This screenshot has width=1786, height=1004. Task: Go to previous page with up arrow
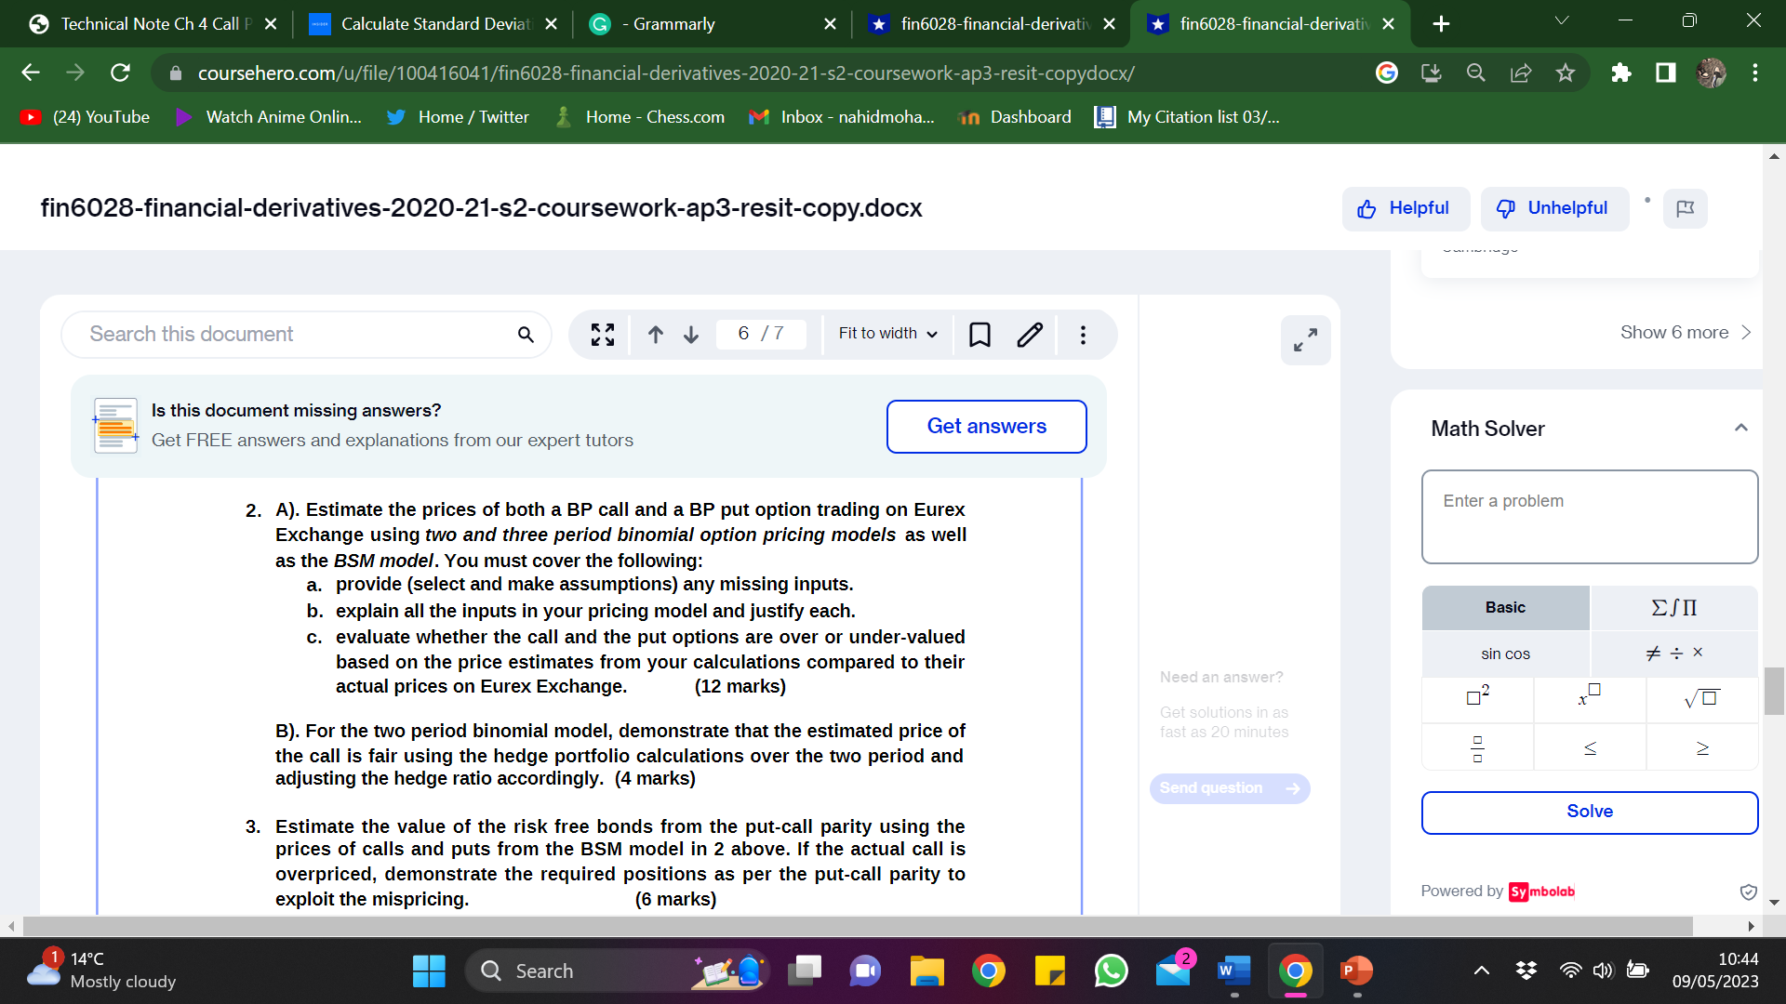[656, 335]
